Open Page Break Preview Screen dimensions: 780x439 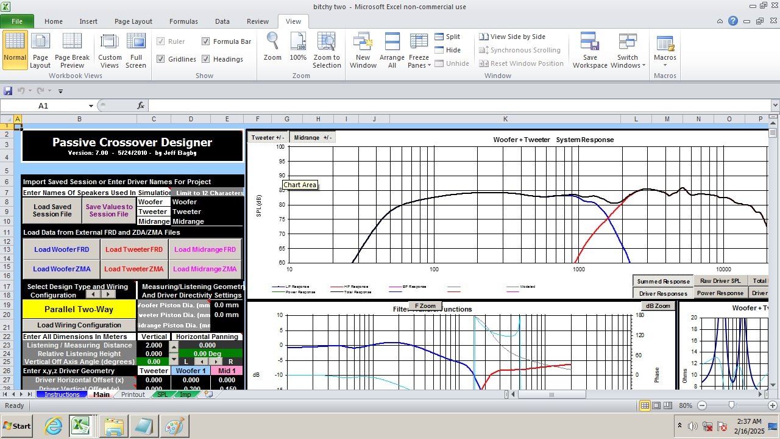[x=72, y=50]
